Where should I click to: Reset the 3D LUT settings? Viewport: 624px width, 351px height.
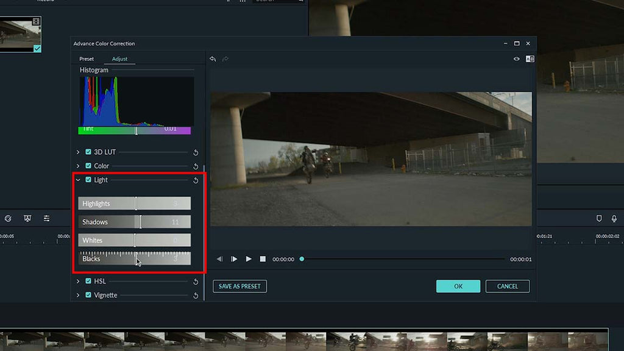click(196, 152)
